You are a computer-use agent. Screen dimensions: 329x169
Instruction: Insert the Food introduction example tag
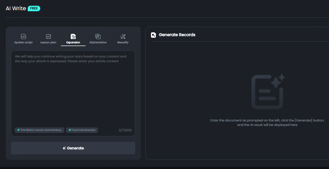coord(82,130)
